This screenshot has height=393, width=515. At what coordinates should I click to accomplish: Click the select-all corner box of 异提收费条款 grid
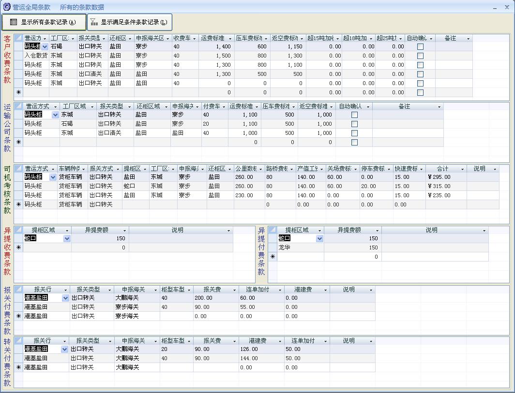coord(18,230)
